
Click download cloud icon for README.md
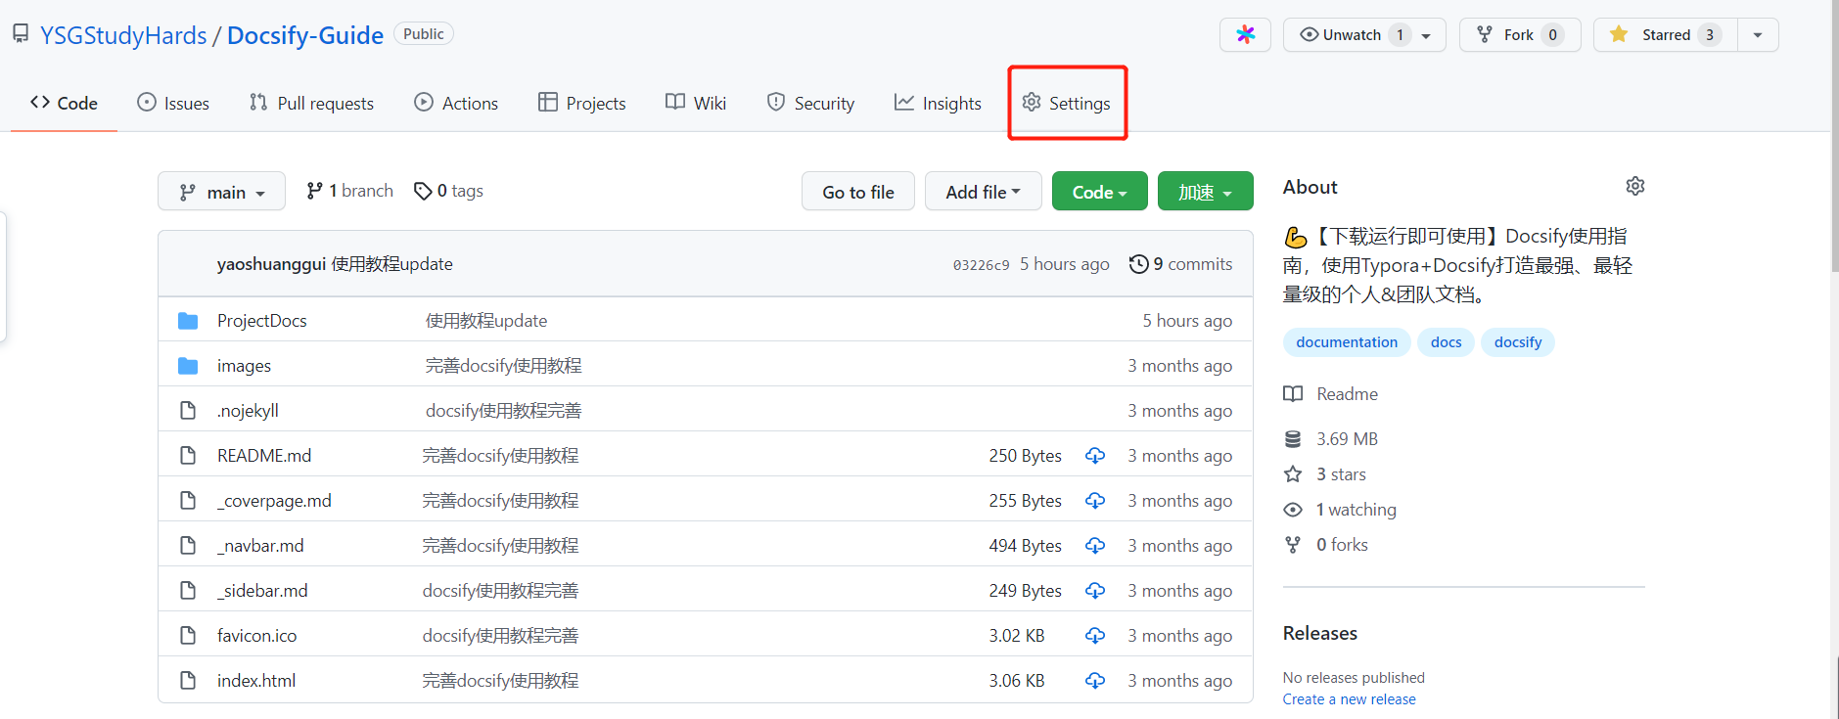[1094, 456]
